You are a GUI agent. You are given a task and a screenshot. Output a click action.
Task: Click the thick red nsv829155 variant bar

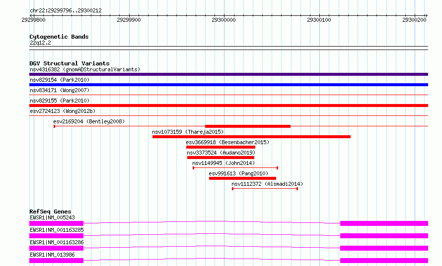pyautogui.click(x=228, y=106)
